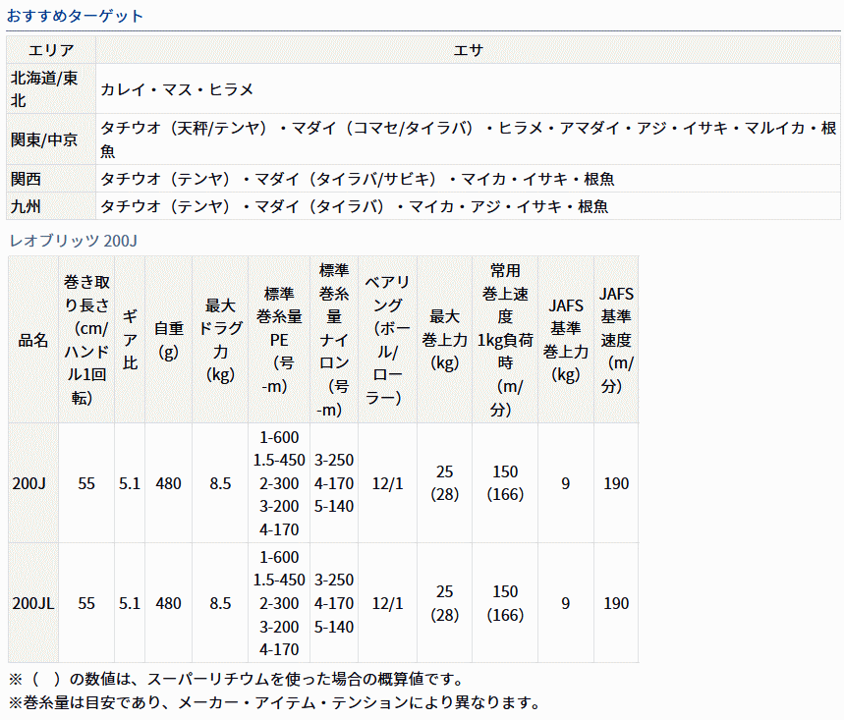
Task: Click the 九州 area cell
Action: point(51,206)
